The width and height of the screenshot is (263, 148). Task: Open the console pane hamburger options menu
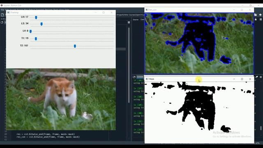pos(261,77)
